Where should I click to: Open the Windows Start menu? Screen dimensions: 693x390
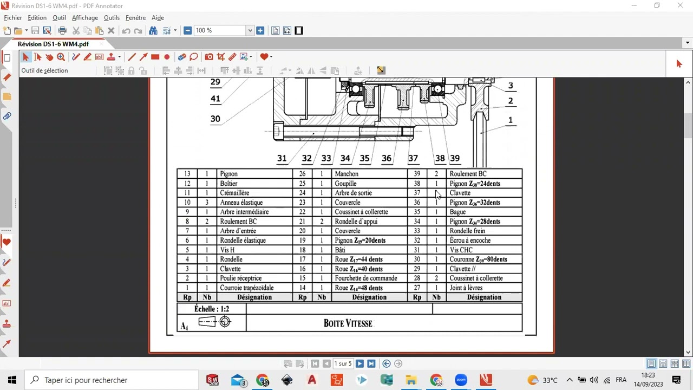[x=12, y=380]
